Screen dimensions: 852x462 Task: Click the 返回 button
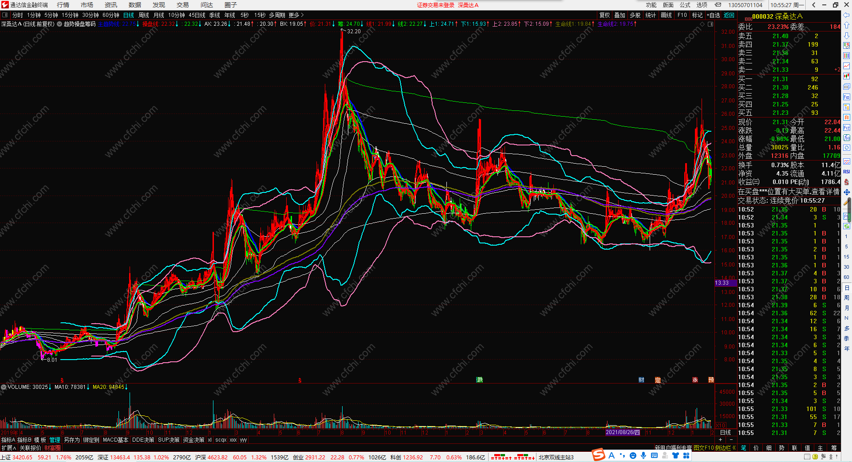[729, 15]
